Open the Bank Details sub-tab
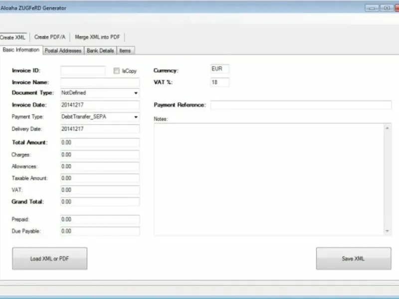The height and width of the screenshot is (299, 399). tap(100, 51)
